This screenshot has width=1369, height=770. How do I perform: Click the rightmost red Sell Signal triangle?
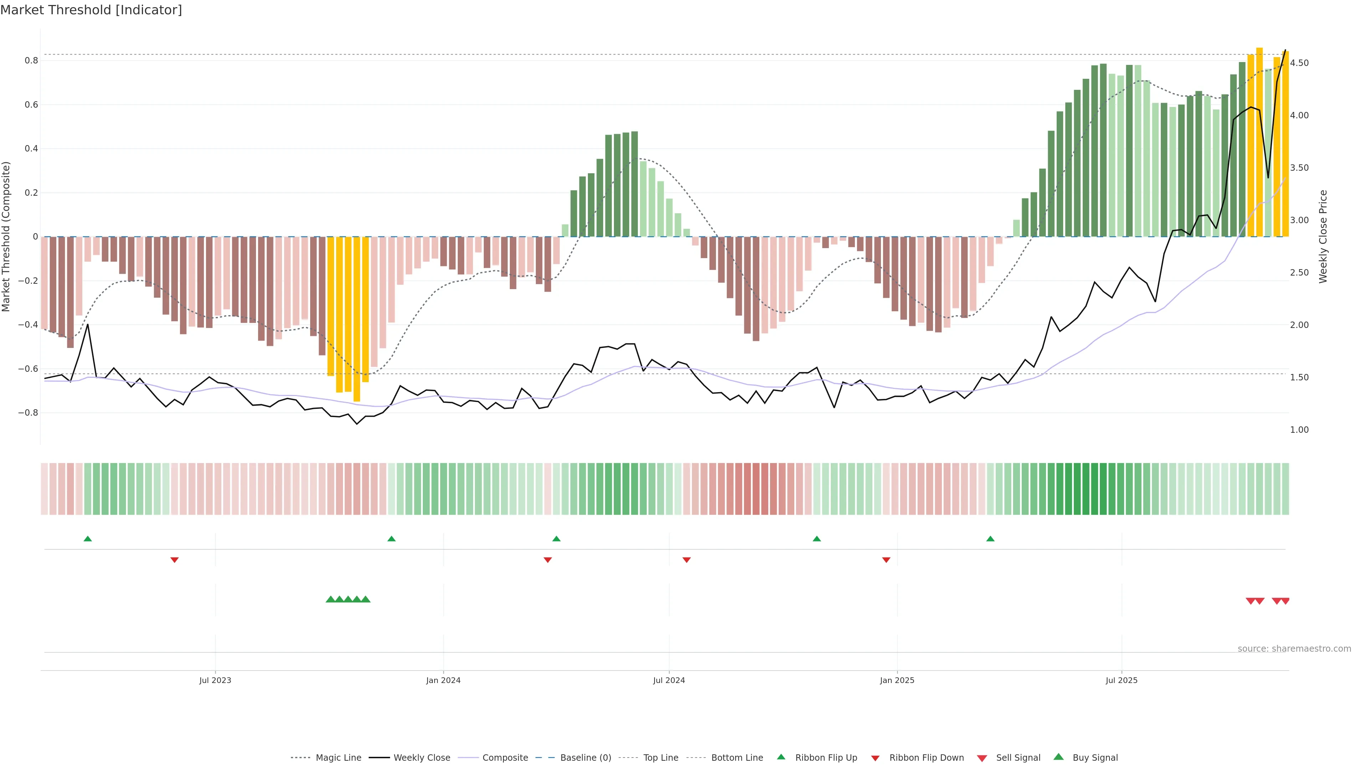coord(1285,601)
